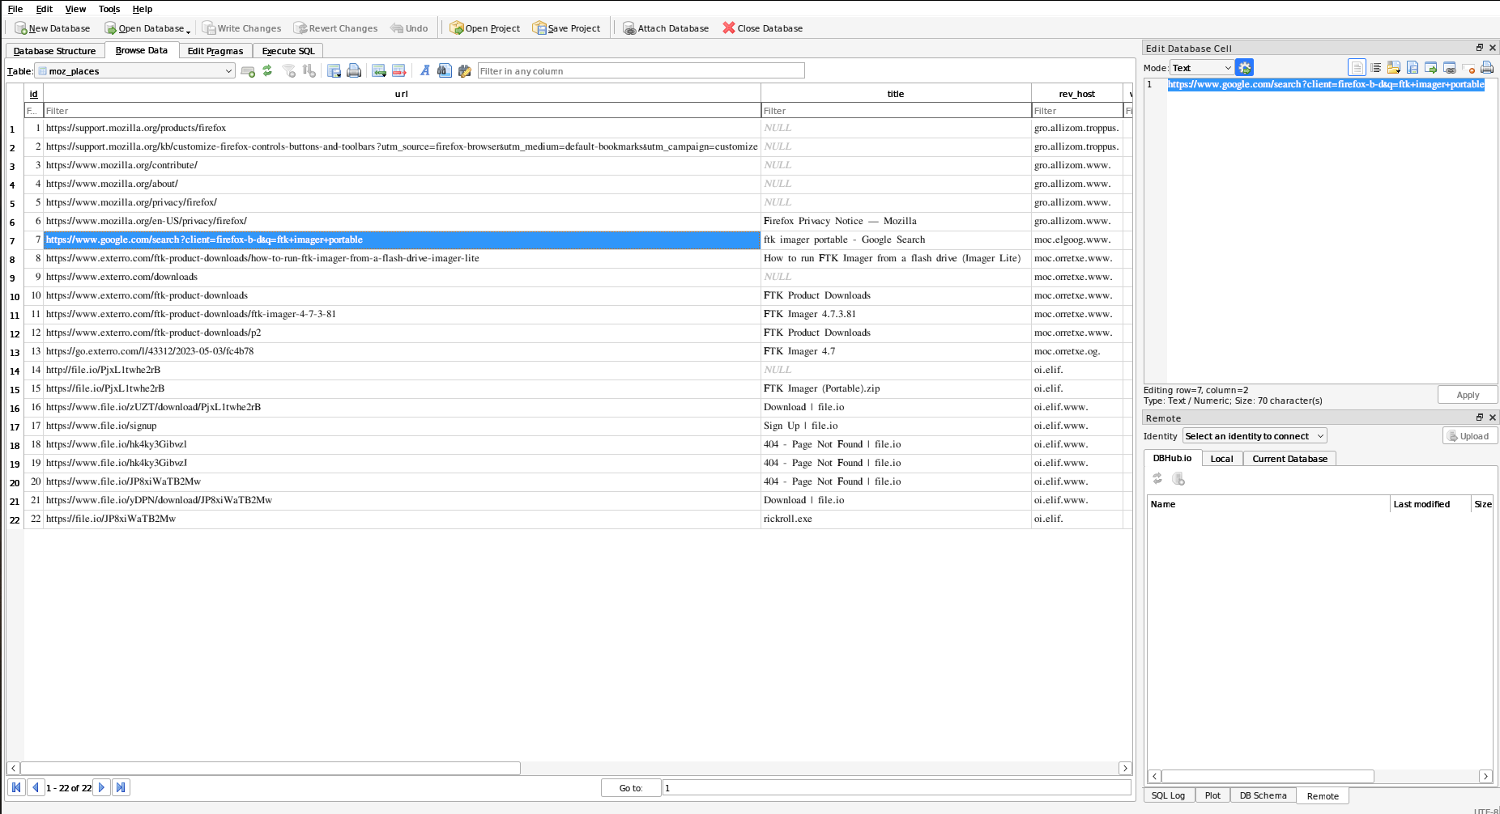The image size is (1500, 814).
Task: Switch to DB Schema bottom tab
Action: coord(1263,796)
